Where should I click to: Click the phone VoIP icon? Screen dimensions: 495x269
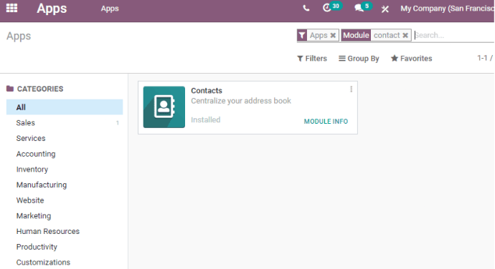(x=306, y=8)
